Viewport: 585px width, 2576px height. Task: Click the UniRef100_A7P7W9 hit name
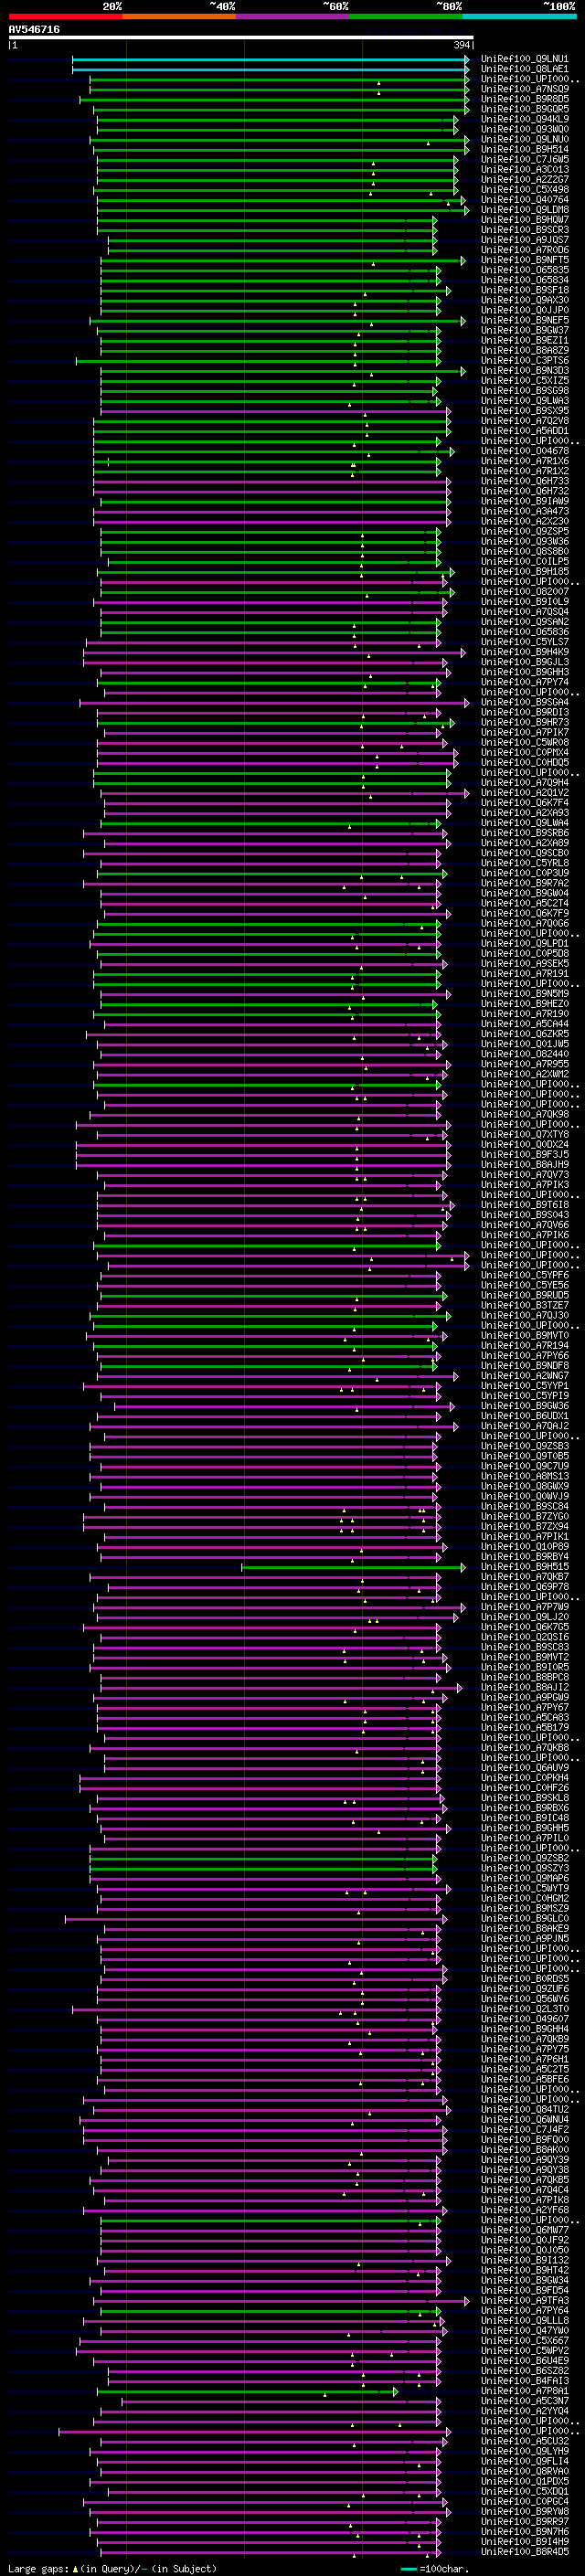[x=525, y=1607]
